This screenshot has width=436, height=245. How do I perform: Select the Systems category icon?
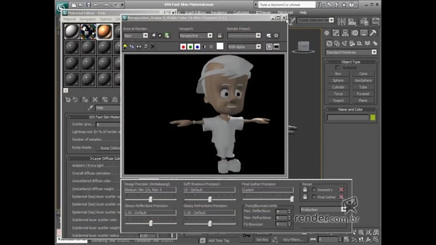375,44
